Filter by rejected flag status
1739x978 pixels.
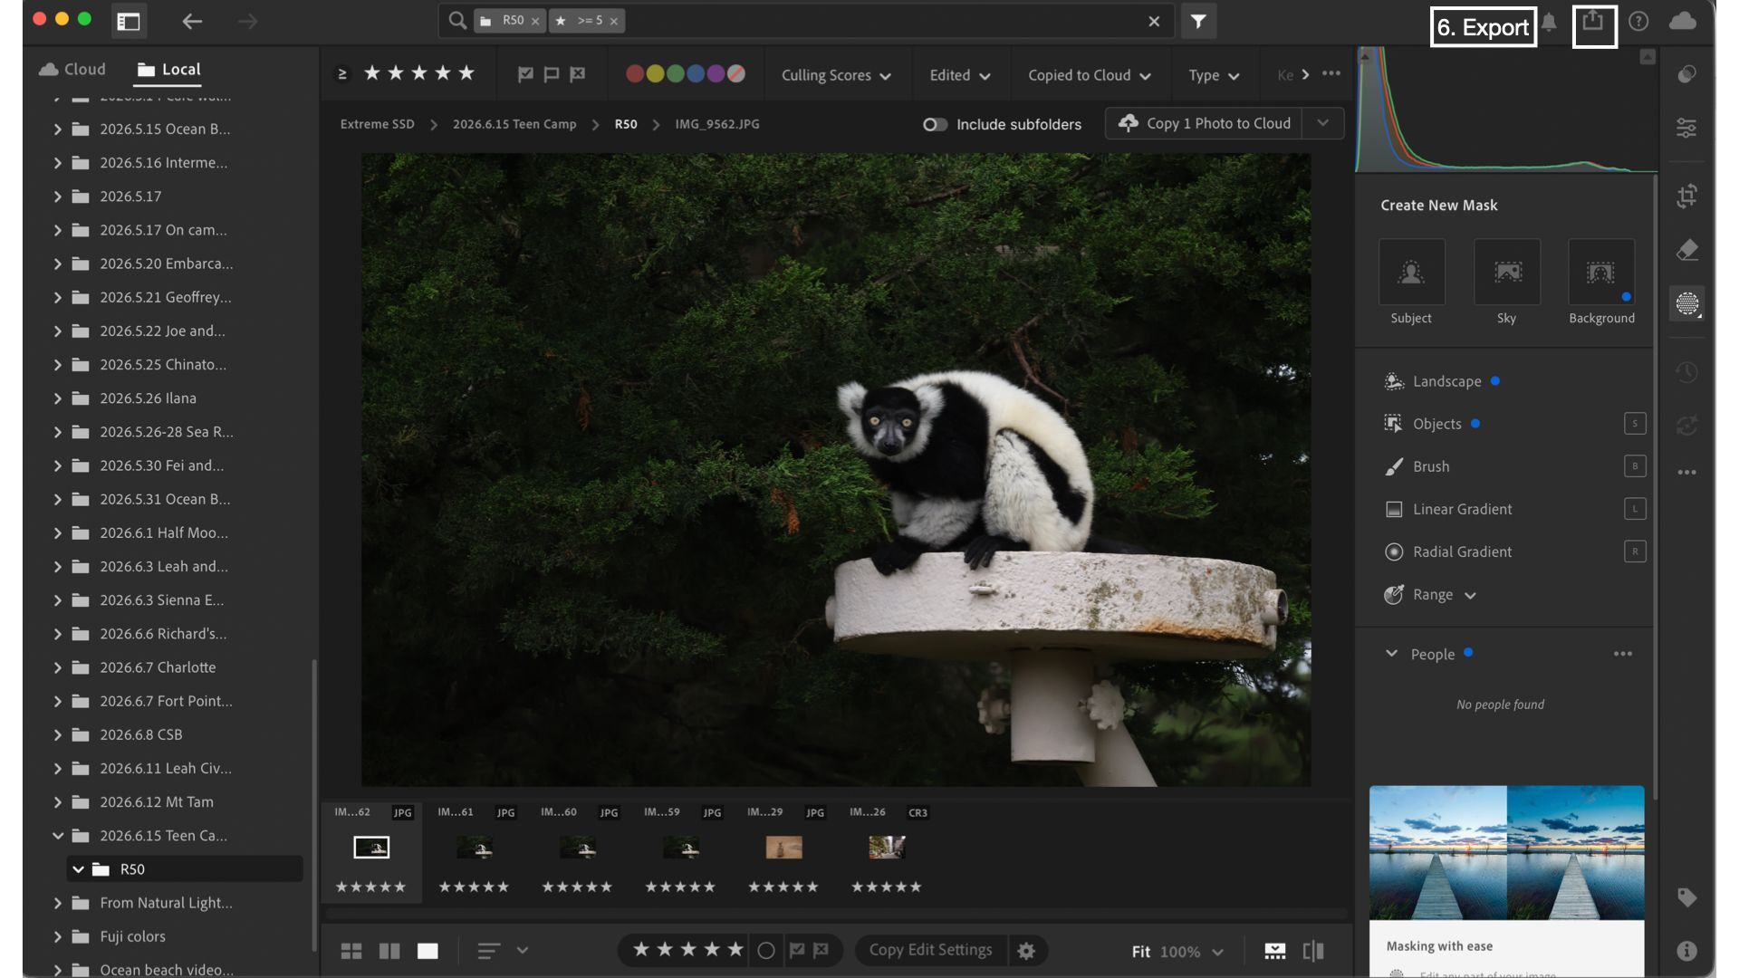577,74
